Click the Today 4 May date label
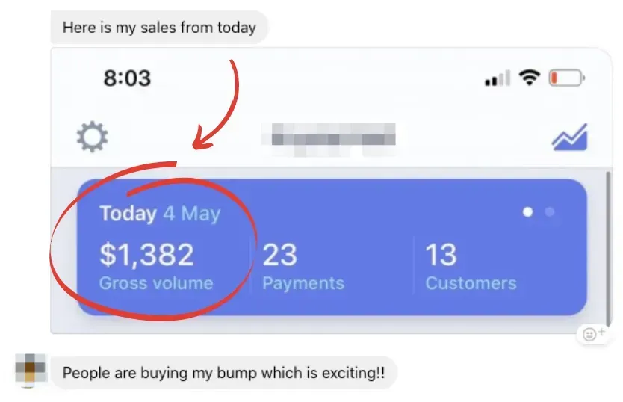This screenshot has height=402, width=623. coord(160,214)
